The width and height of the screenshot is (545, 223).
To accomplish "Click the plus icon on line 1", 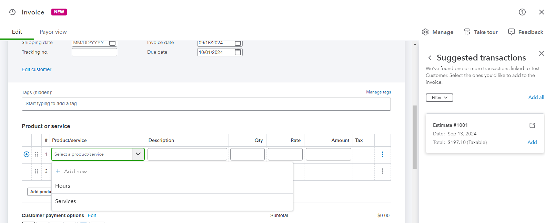I will (27, 154).
